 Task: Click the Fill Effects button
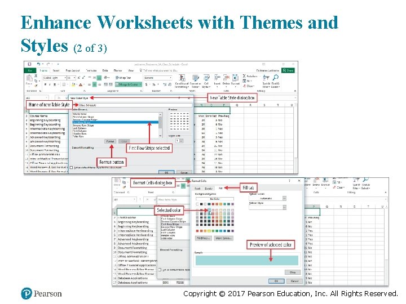click(x=203, y=238)
